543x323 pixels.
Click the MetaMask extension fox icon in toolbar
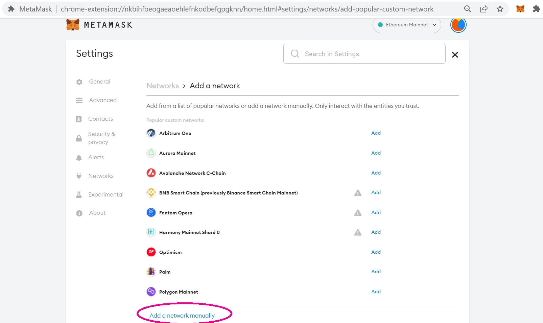pos(520,9)
